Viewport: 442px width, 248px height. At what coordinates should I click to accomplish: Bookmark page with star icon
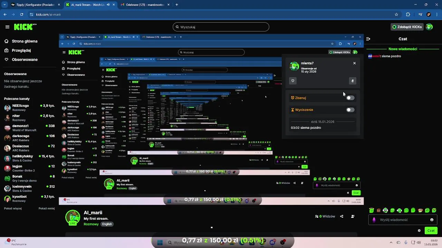pyautogui.click(x=396, y=14)
